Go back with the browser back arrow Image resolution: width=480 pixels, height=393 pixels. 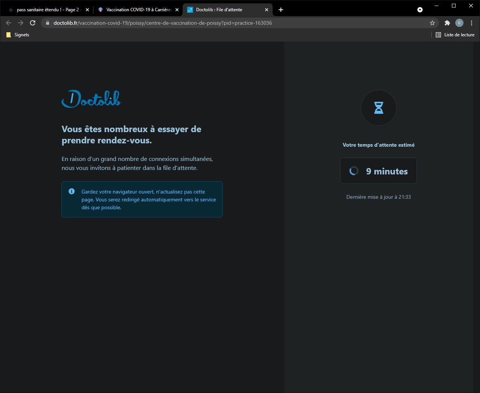point(9,23)
